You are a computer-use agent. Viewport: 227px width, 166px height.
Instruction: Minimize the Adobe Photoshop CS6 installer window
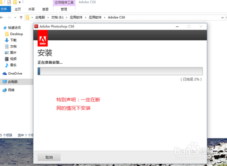(177, 27)
